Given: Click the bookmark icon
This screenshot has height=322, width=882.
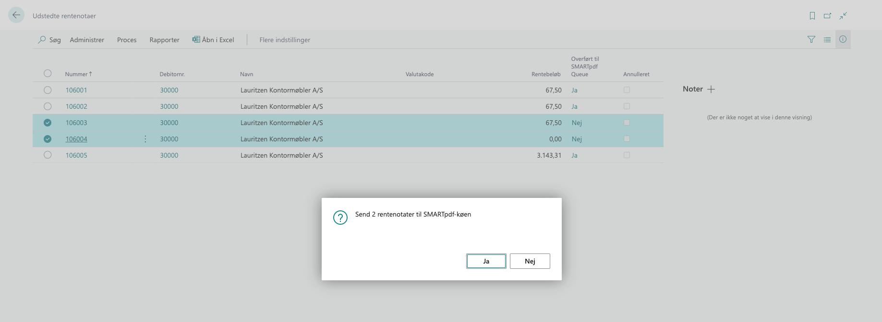Looking at the screenshot, I should 812,16.
